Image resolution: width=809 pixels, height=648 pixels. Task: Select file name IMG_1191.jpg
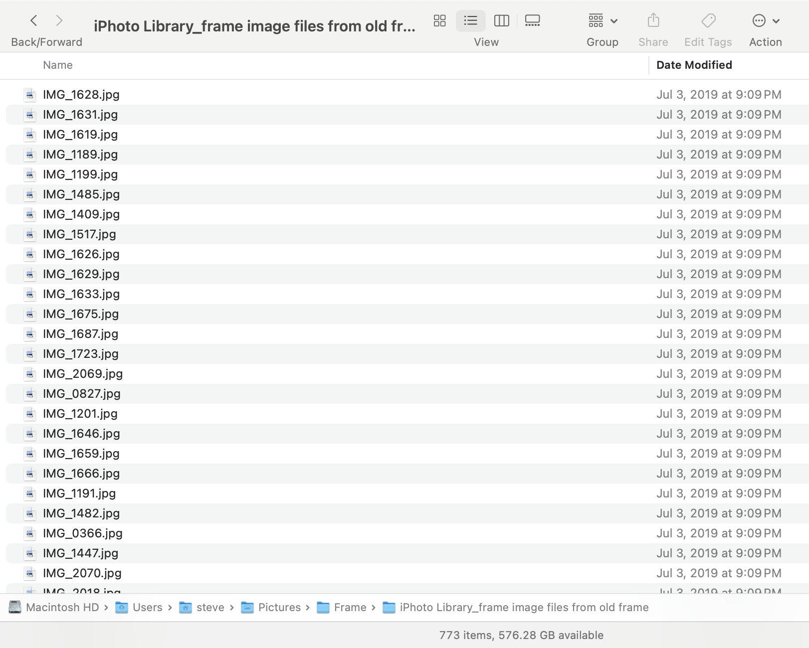[x=79, y=493]
